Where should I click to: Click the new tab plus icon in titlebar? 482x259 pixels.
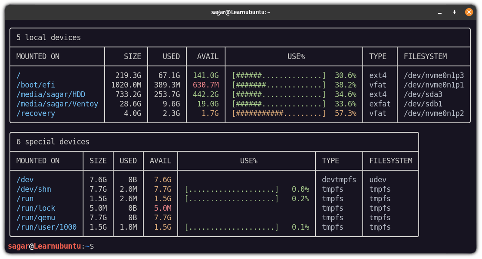tap(454, 12)
